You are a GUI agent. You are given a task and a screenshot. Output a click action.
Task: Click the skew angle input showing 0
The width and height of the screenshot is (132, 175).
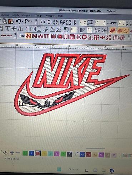tap(90, 30)
